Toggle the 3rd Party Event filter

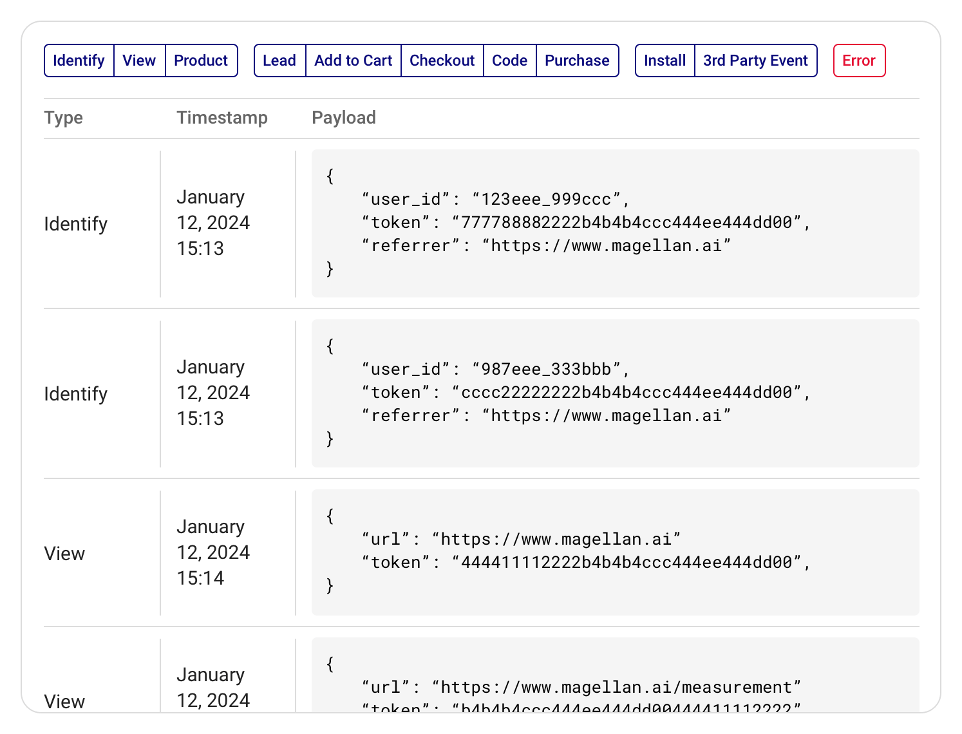click(755, 61)
